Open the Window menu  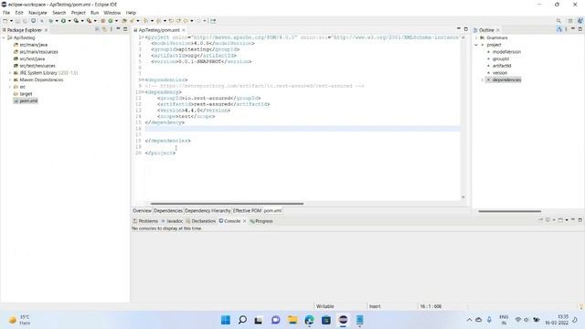pos(112,13)
